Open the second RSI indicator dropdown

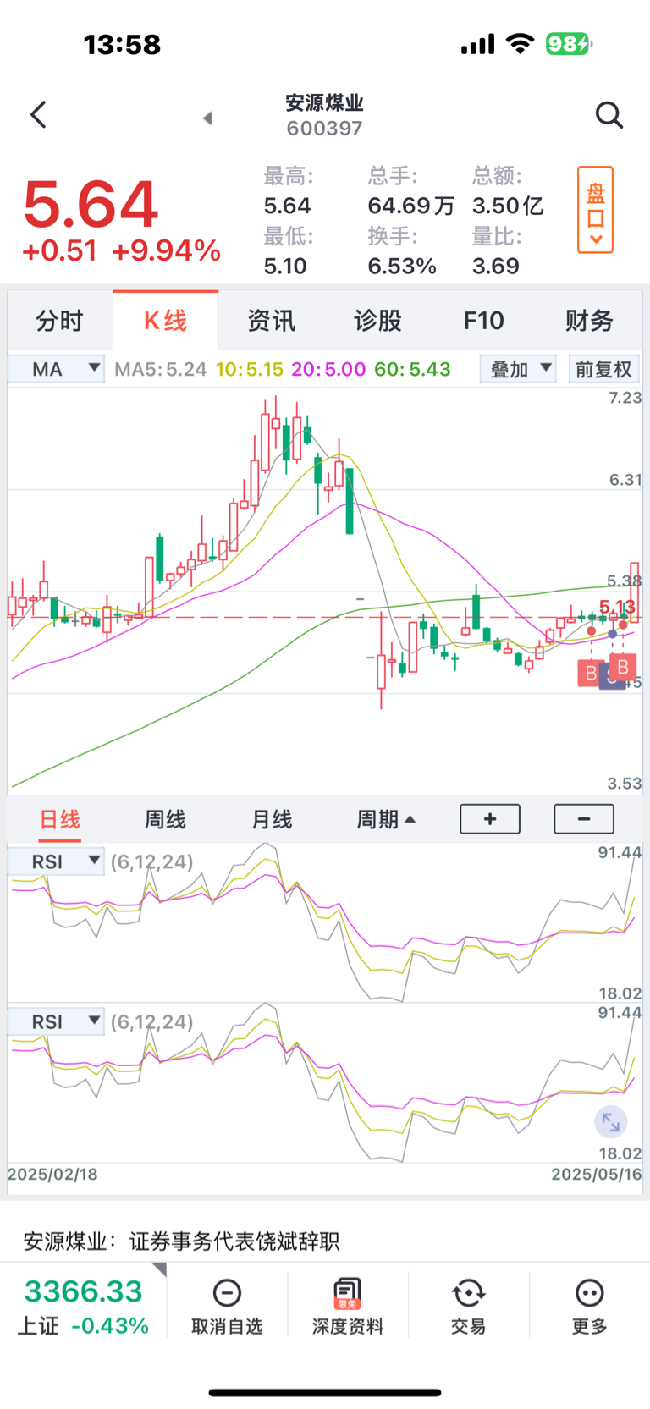56,1021
